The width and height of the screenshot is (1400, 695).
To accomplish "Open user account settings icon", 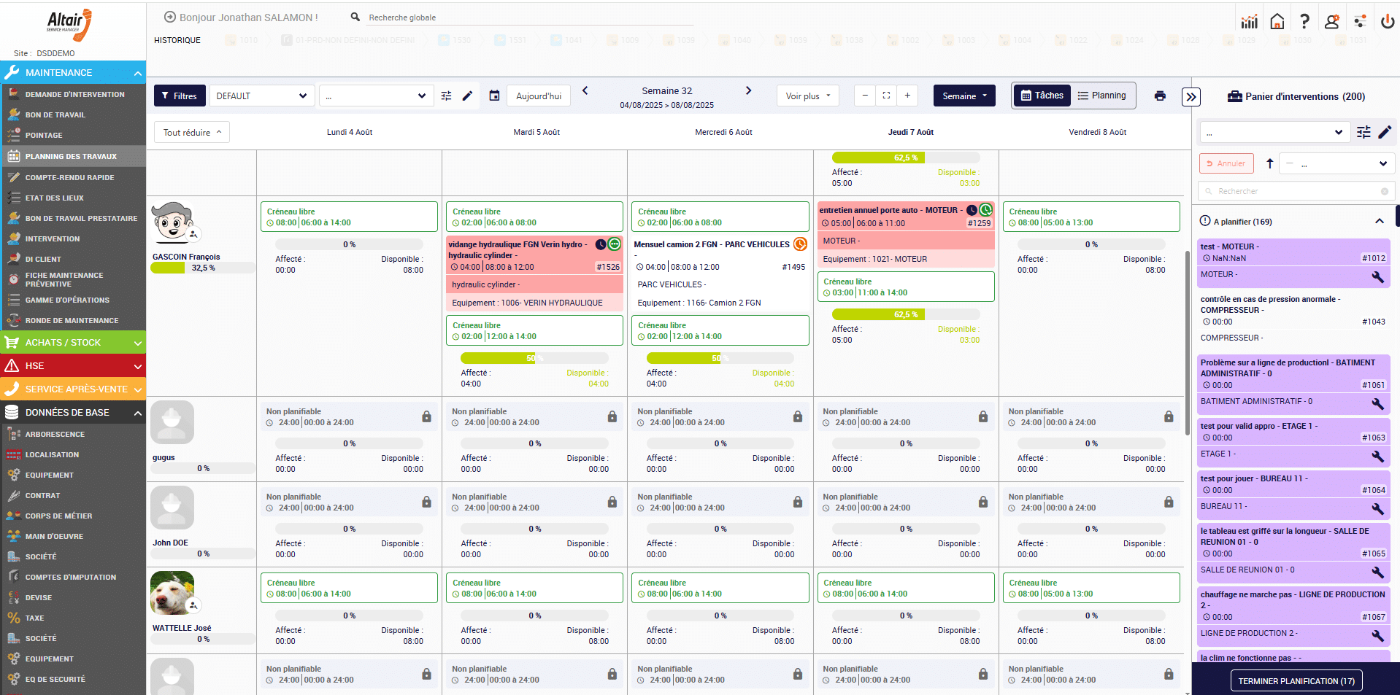I will click(x=1332, y=21).
